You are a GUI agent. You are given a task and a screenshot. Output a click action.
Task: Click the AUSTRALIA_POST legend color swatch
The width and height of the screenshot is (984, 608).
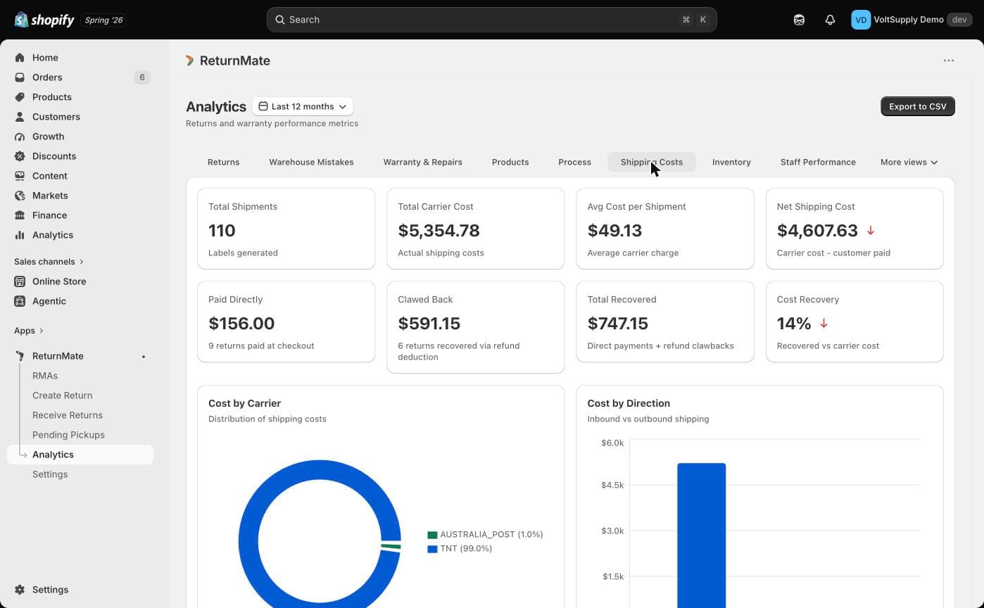point(432,535)
